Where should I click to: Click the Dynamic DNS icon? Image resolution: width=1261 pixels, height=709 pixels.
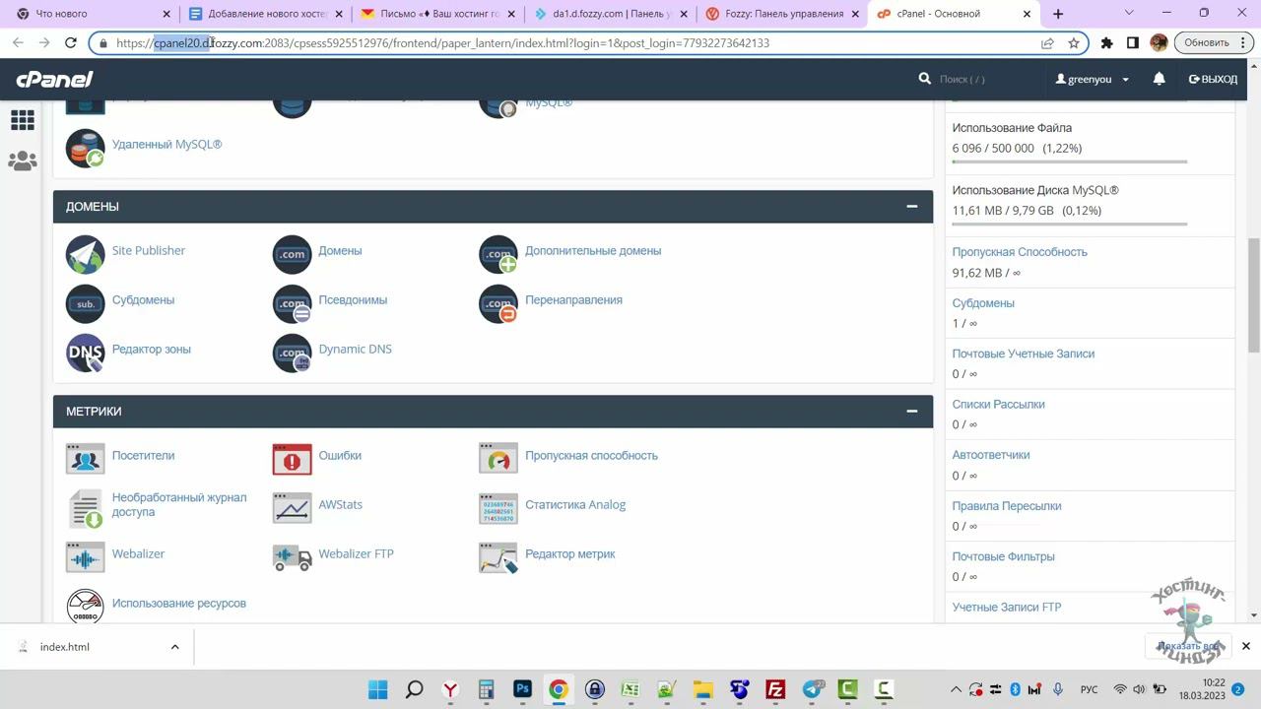[x=292, y=353]
